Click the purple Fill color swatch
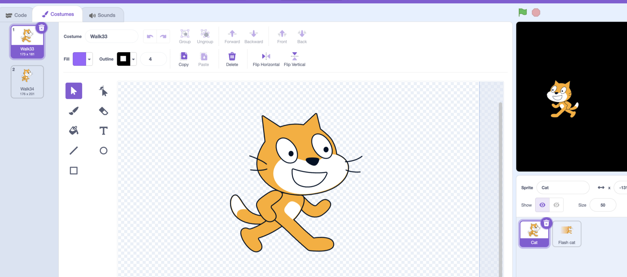 pyautogui.click(x=79, y=59)
